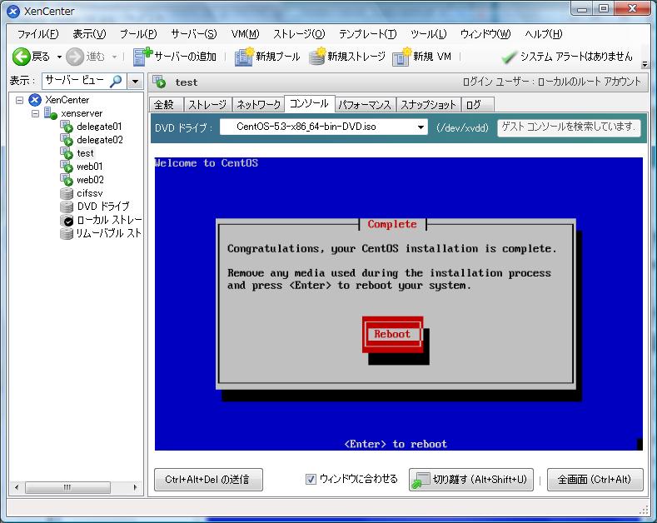
Task: Collapse the xenserver tree node
Action: [35, 113]
